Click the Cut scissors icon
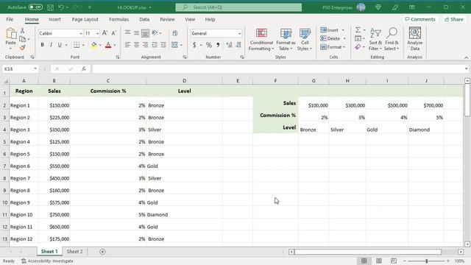 click(22, 30)
